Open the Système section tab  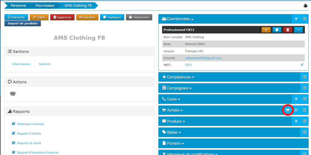click(45, 64)
